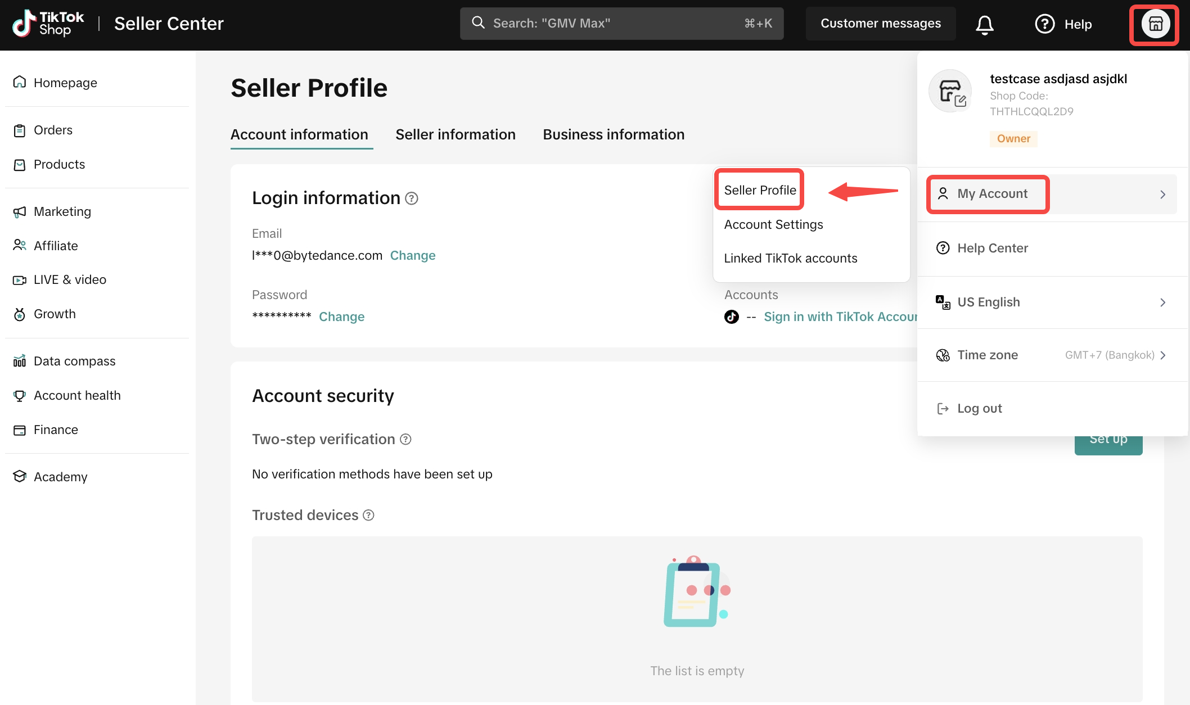Click the Customer messages button
Image resolution: width=1190 pixels, height=705 pixels.
(x=880, y=24)
